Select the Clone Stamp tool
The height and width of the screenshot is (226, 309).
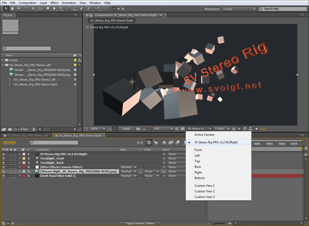[75, 8]
